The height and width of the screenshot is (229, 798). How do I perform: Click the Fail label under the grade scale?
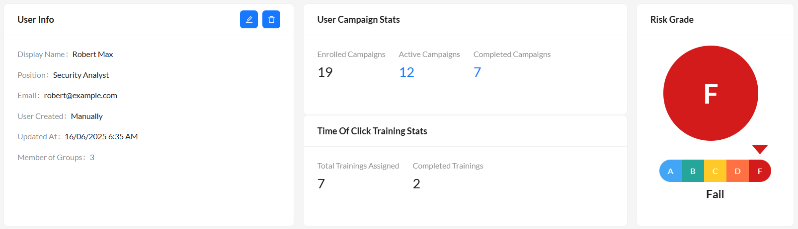(715, 194)
